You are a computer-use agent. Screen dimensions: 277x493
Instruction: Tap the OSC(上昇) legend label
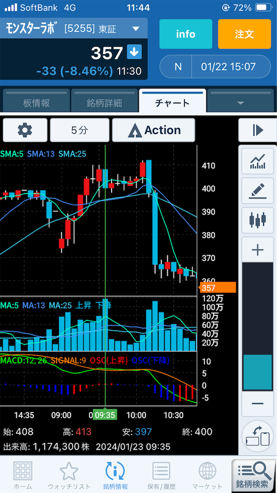pyautogui.click(x=109, y=361)
